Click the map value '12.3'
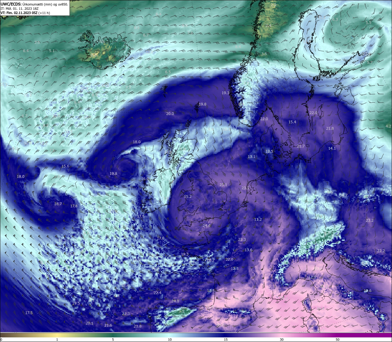 click(x=235, y=268)
